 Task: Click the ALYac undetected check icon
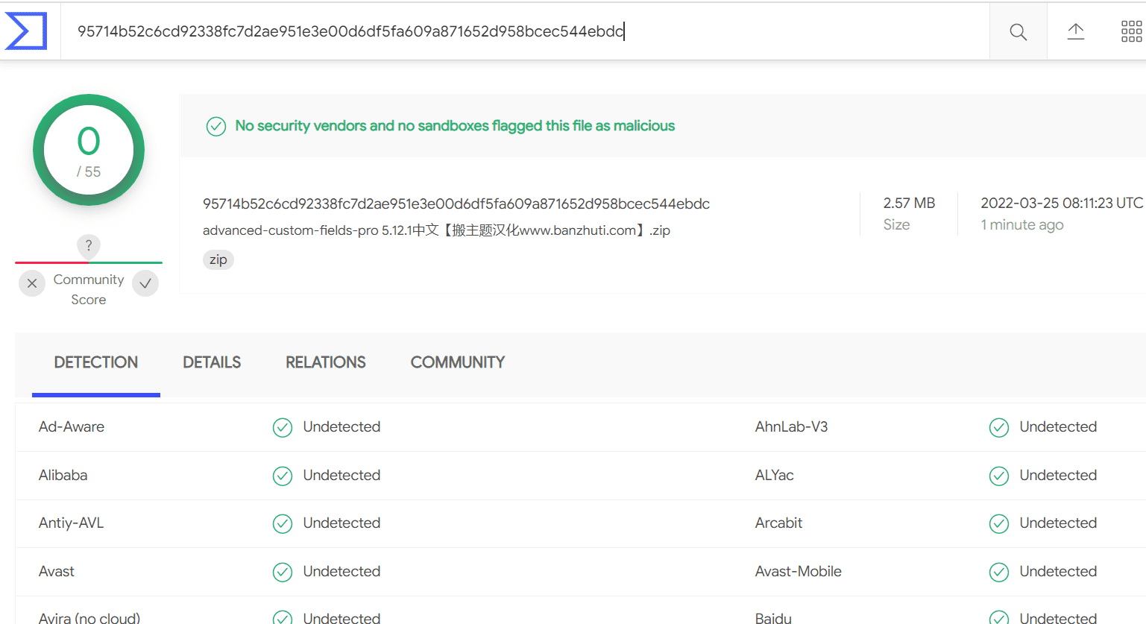(999, 476)
